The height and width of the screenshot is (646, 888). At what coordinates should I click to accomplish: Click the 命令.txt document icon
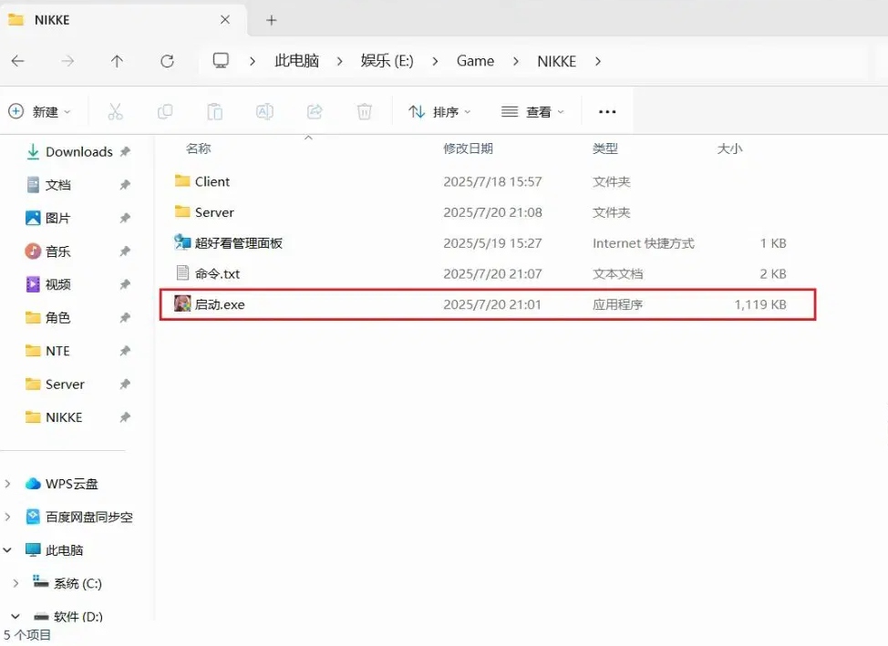pos(182,273)
